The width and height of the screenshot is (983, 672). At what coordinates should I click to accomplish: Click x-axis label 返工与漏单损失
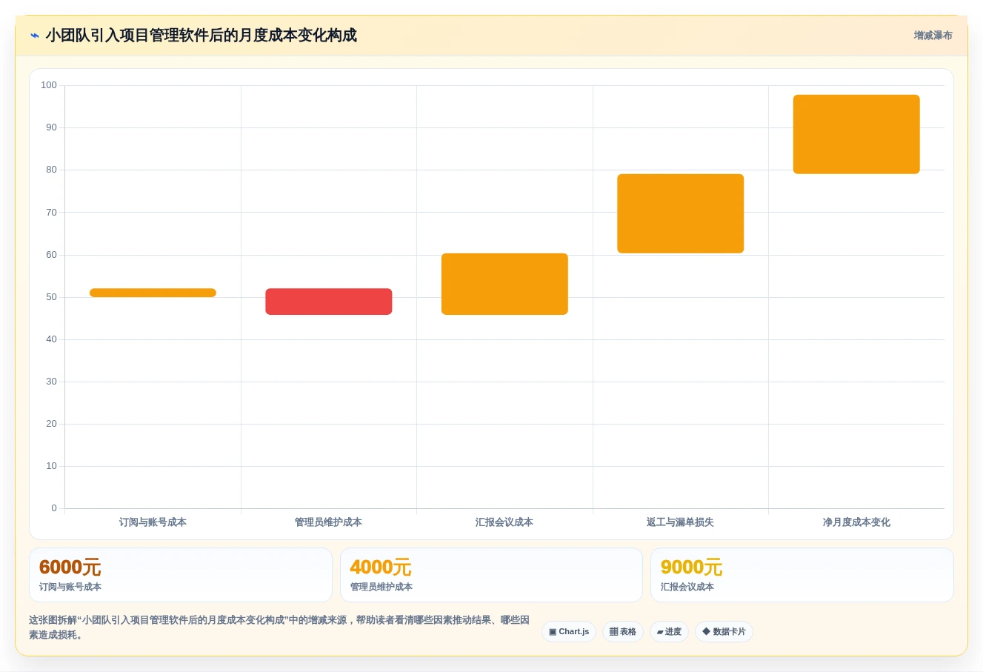pyautogui.click(x=681, y=522)
